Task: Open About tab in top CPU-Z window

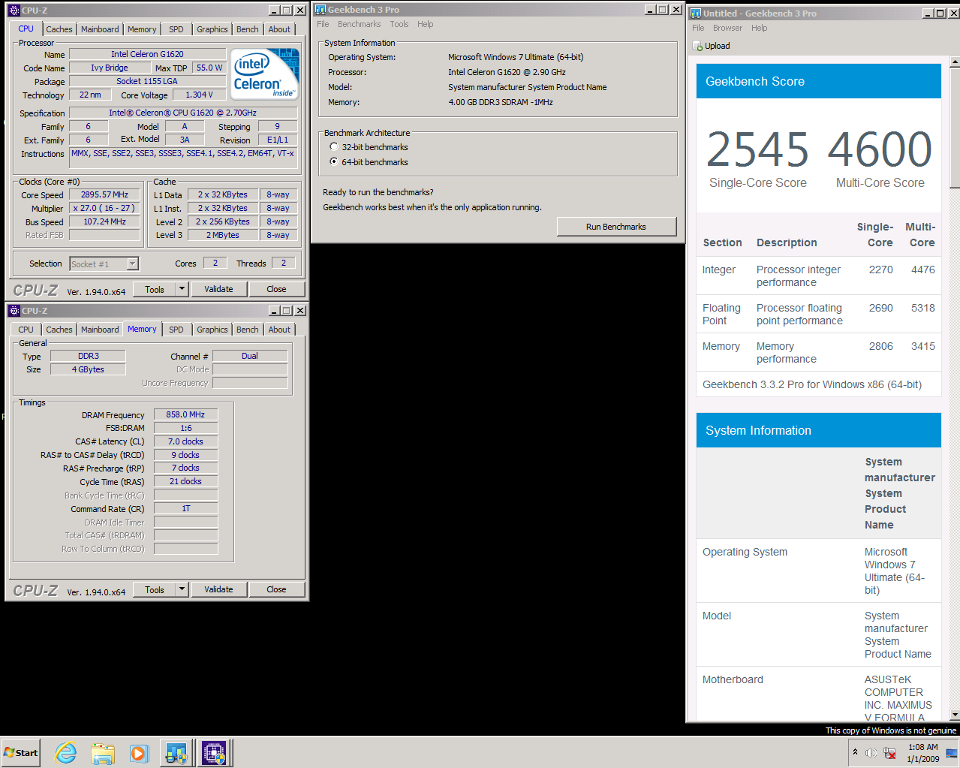Action: 279,29
